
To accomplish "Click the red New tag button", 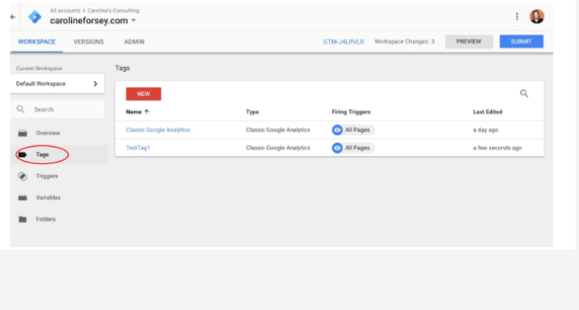I will click(x=143, y=93).
